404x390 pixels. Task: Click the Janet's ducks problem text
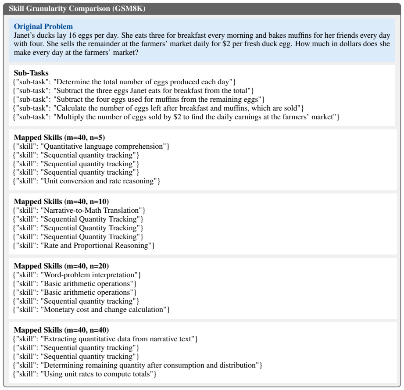pos(202,44)
